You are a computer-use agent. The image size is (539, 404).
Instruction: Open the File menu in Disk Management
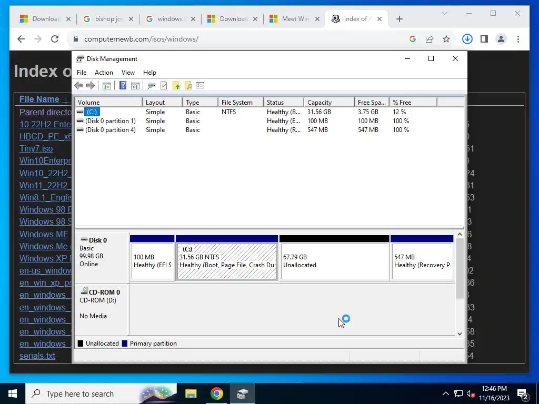(x=82, y=73)
